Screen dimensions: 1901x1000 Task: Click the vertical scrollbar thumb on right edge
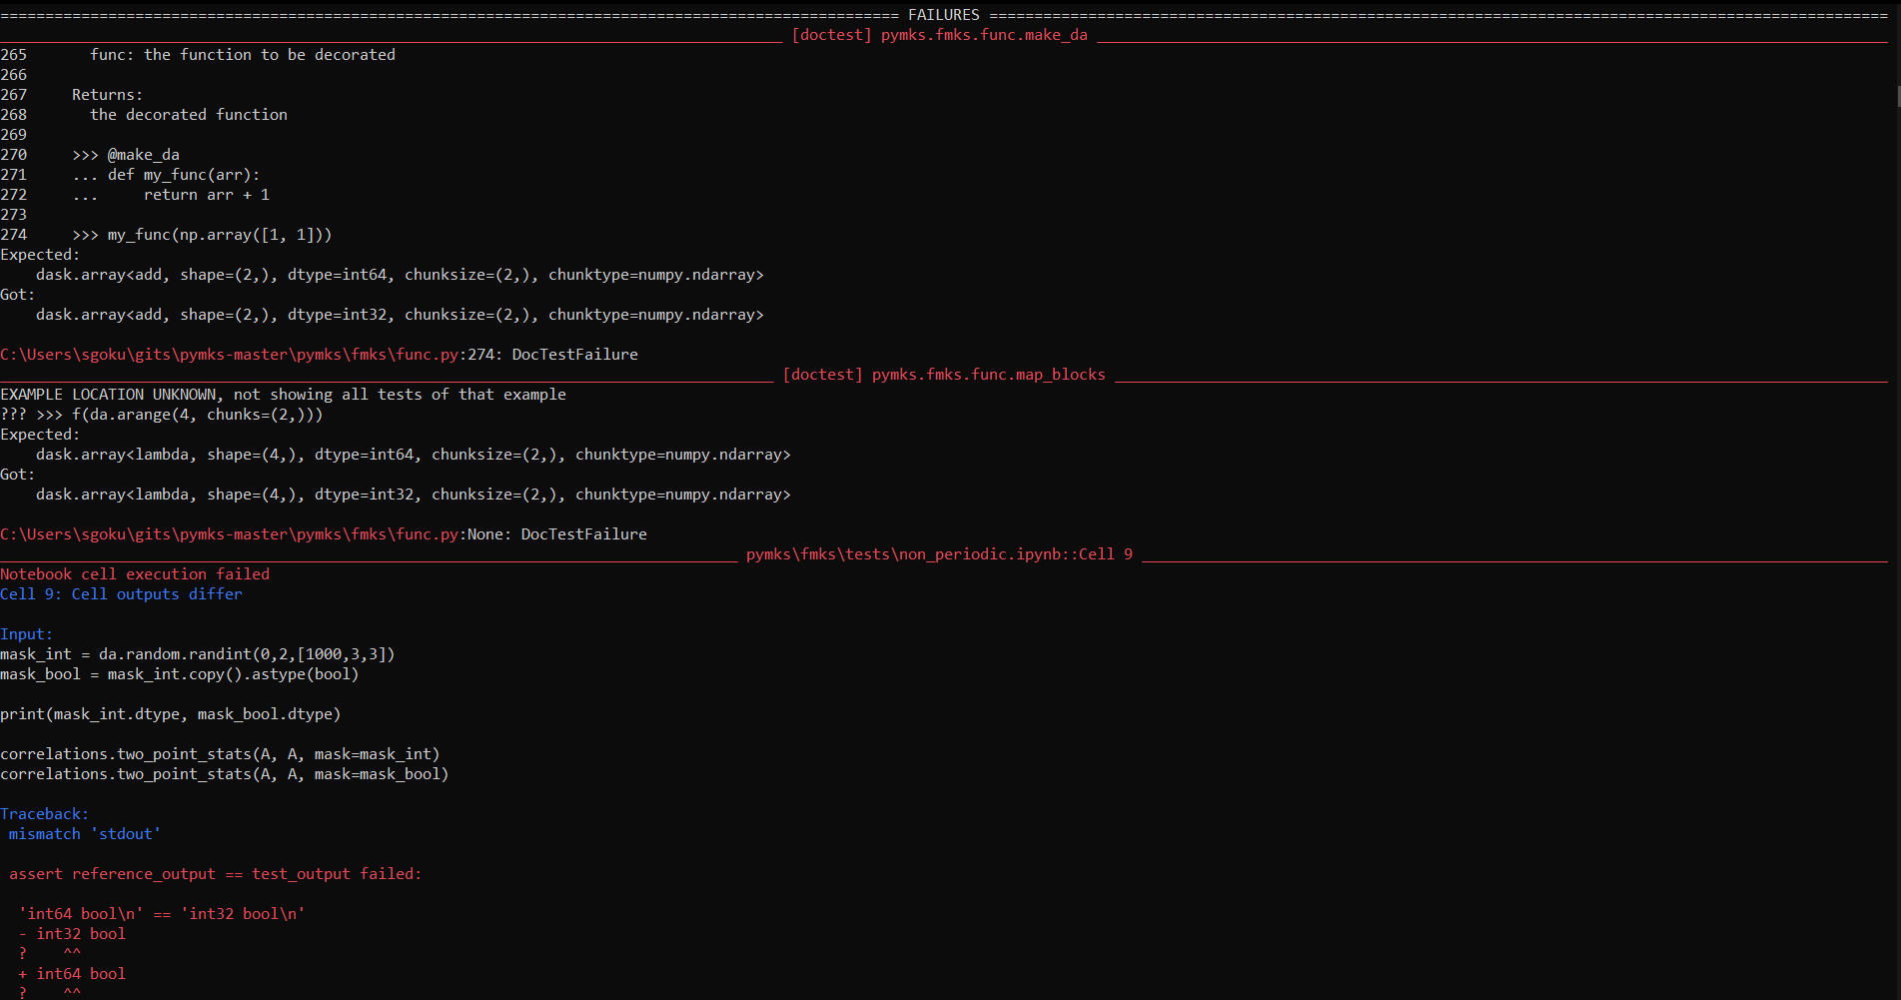[1897, 97]
